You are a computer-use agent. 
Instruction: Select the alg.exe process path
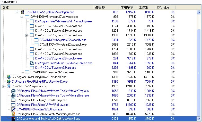tap(56, 68)
